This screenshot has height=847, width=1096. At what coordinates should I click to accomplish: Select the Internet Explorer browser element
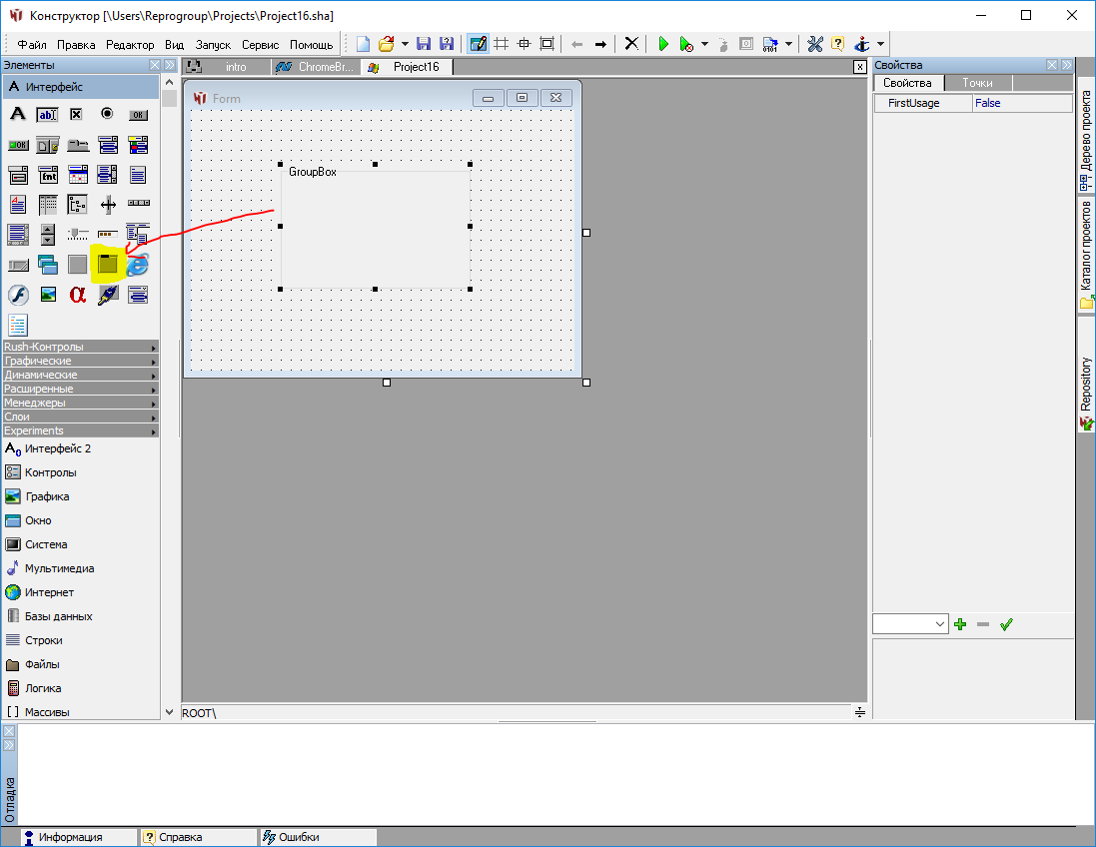click(x=138, y=265)
